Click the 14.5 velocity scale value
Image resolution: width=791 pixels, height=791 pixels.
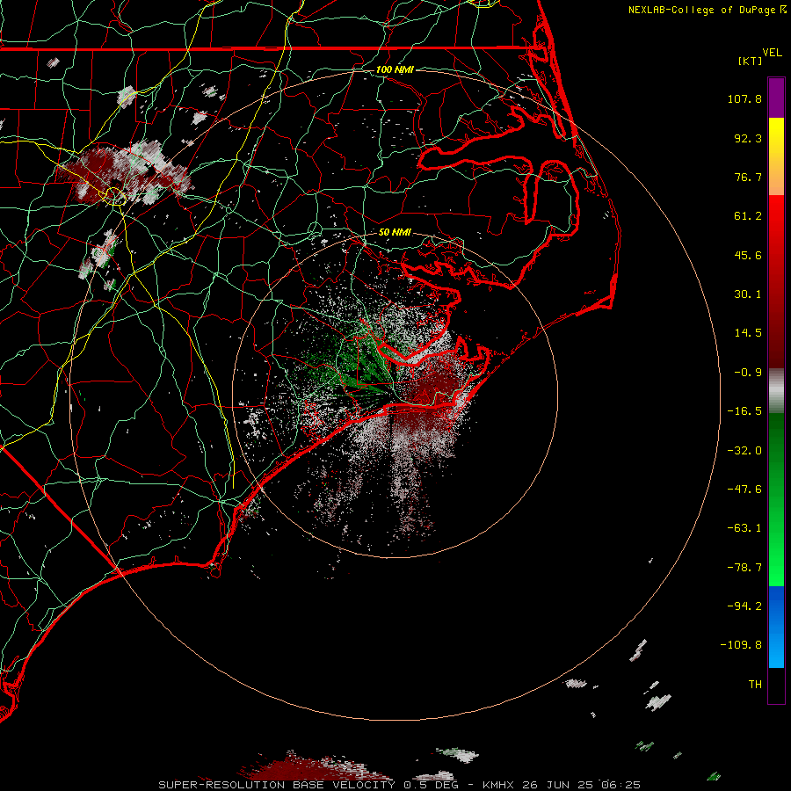point(748,333)
